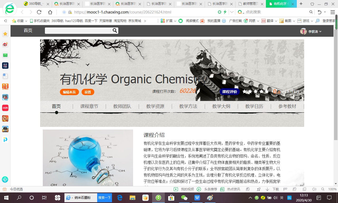This screenshot has width=338, height=203.
Task: Open the green mail icon in sidebar
Action: [x=5, y=55]
